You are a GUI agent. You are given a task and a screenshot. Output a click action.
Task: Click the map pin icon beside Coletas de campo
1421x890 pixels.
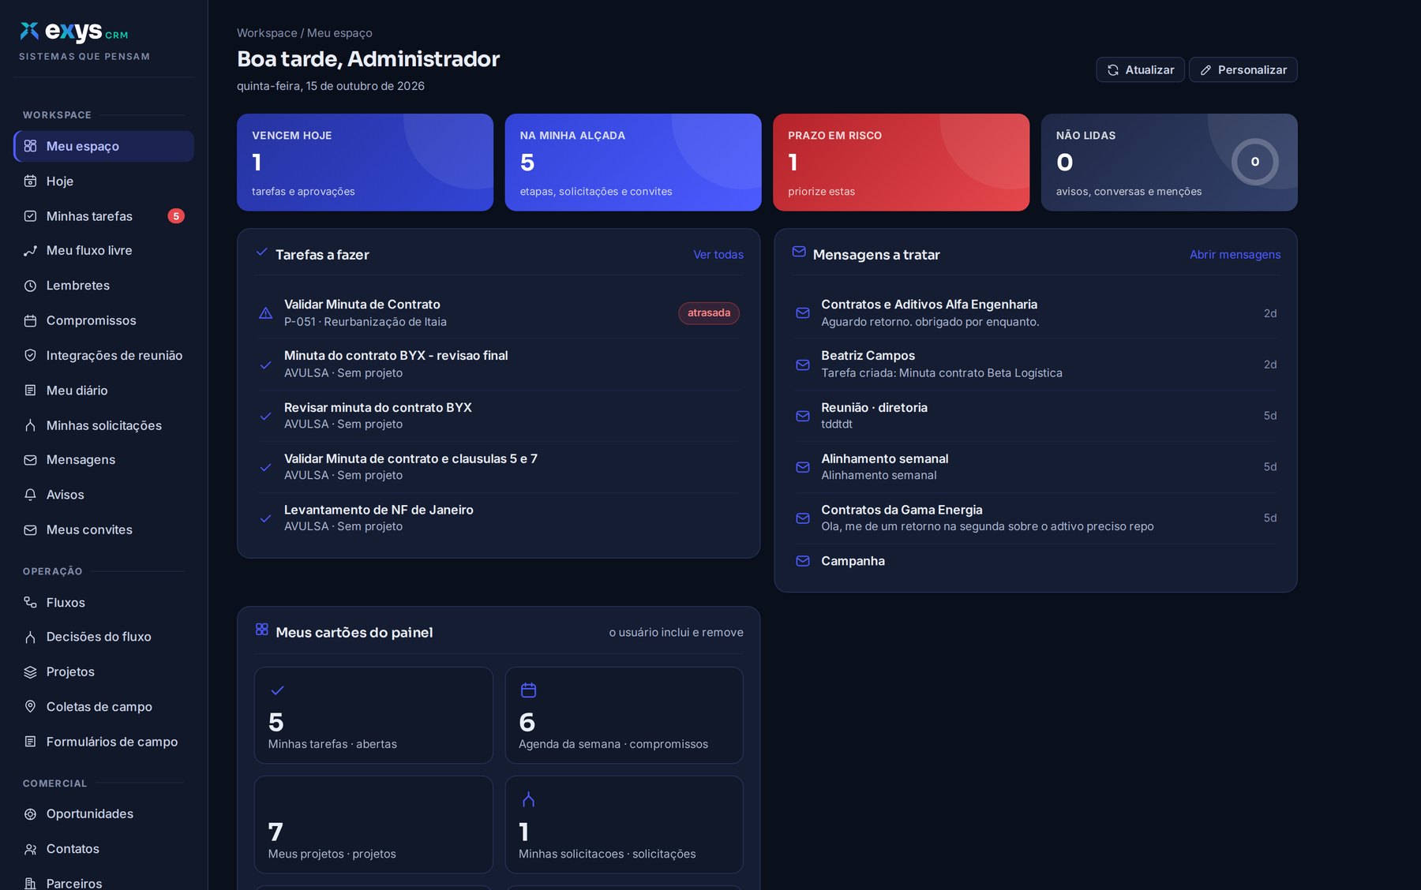point(30,707)
